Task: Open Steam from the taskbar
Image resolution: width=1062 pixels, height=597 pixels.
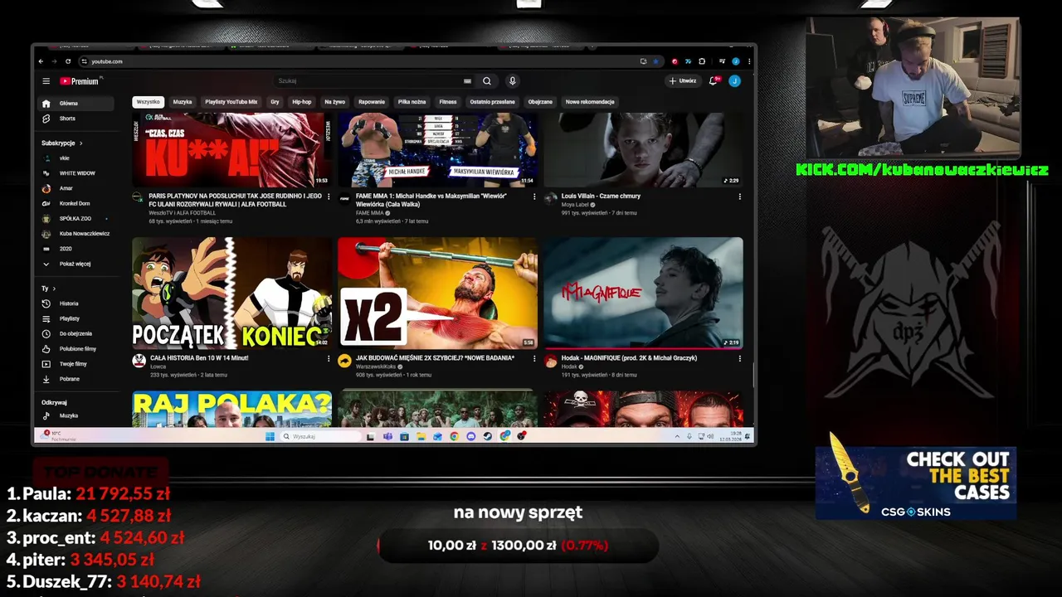Action: (487, 436)
